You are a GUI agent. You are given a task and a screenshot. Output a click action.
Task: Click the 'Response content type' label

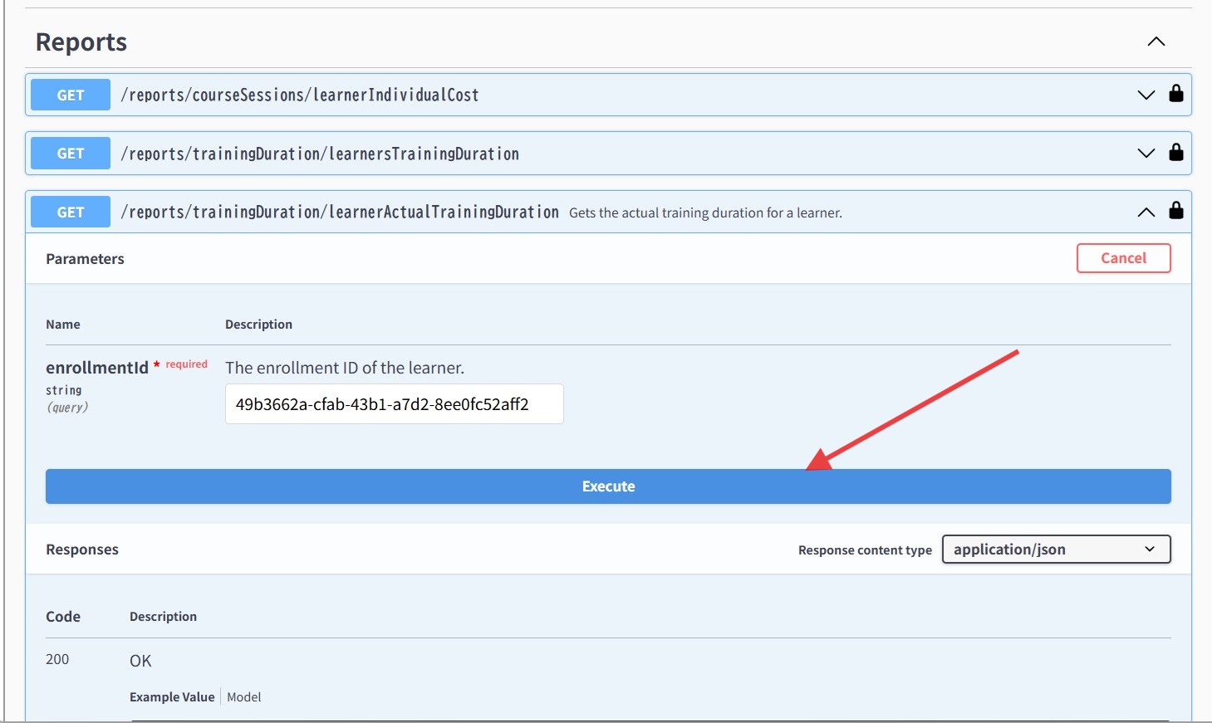(865, 550)
